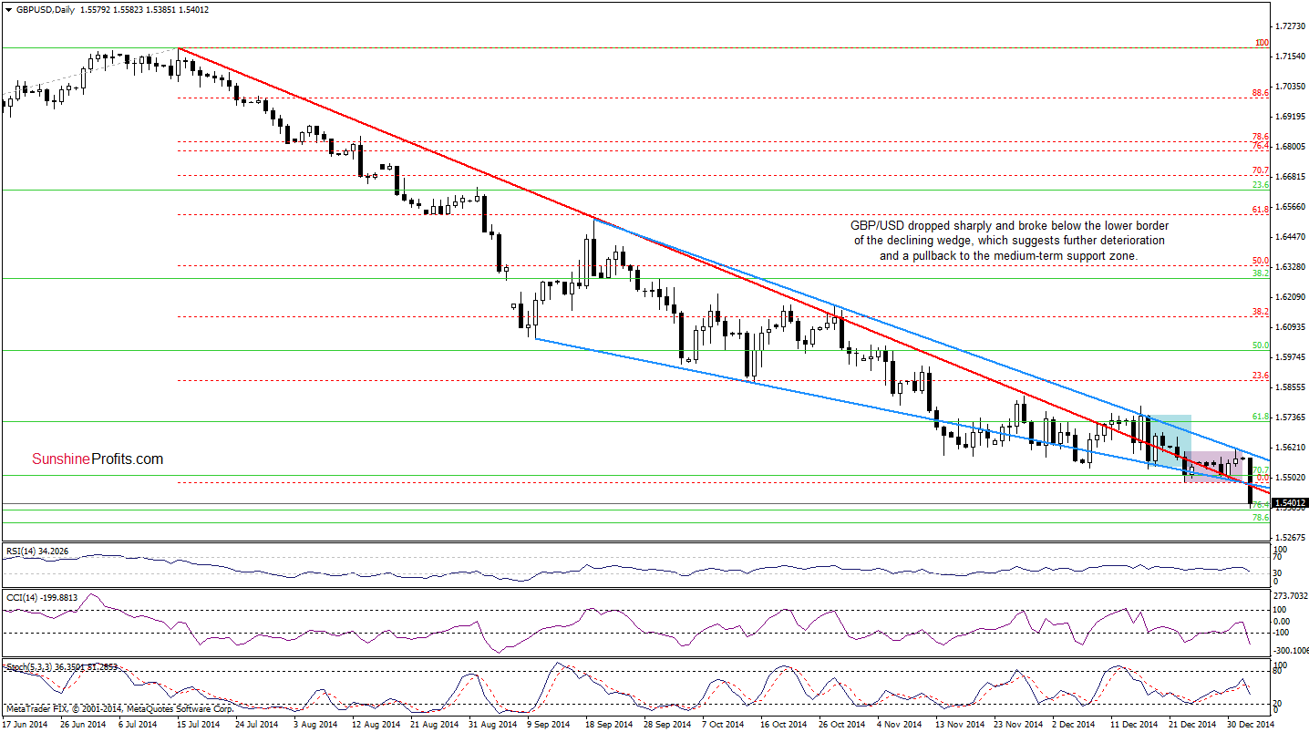Click the 1.59745 price axis label
This screenshot has height=732, width=1309.
point(1289,357)
